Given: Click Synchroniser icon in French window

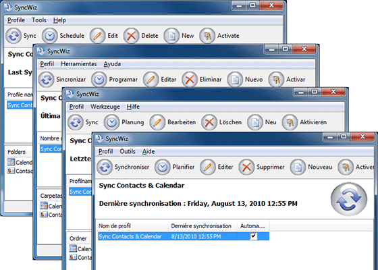Looking at the screenshot, I should pyautogui.click(x=105, y=167).
